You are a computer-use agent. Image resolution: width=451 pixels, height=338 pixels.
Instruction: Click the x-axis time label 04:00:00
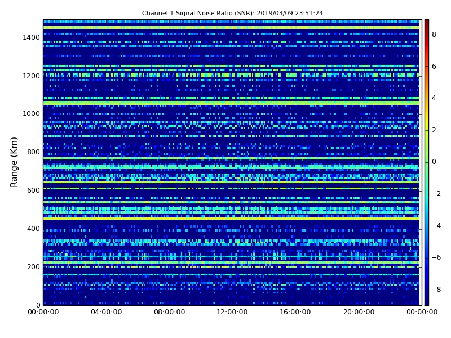coord(107,312)
